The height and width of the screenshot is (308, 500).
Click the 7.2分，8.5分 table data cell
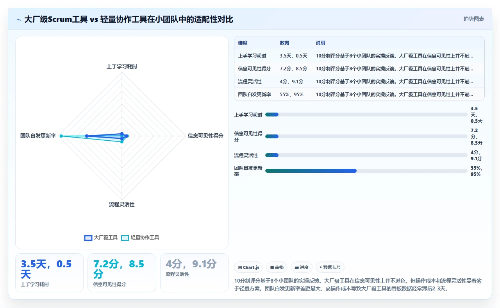tap(293, 69)
